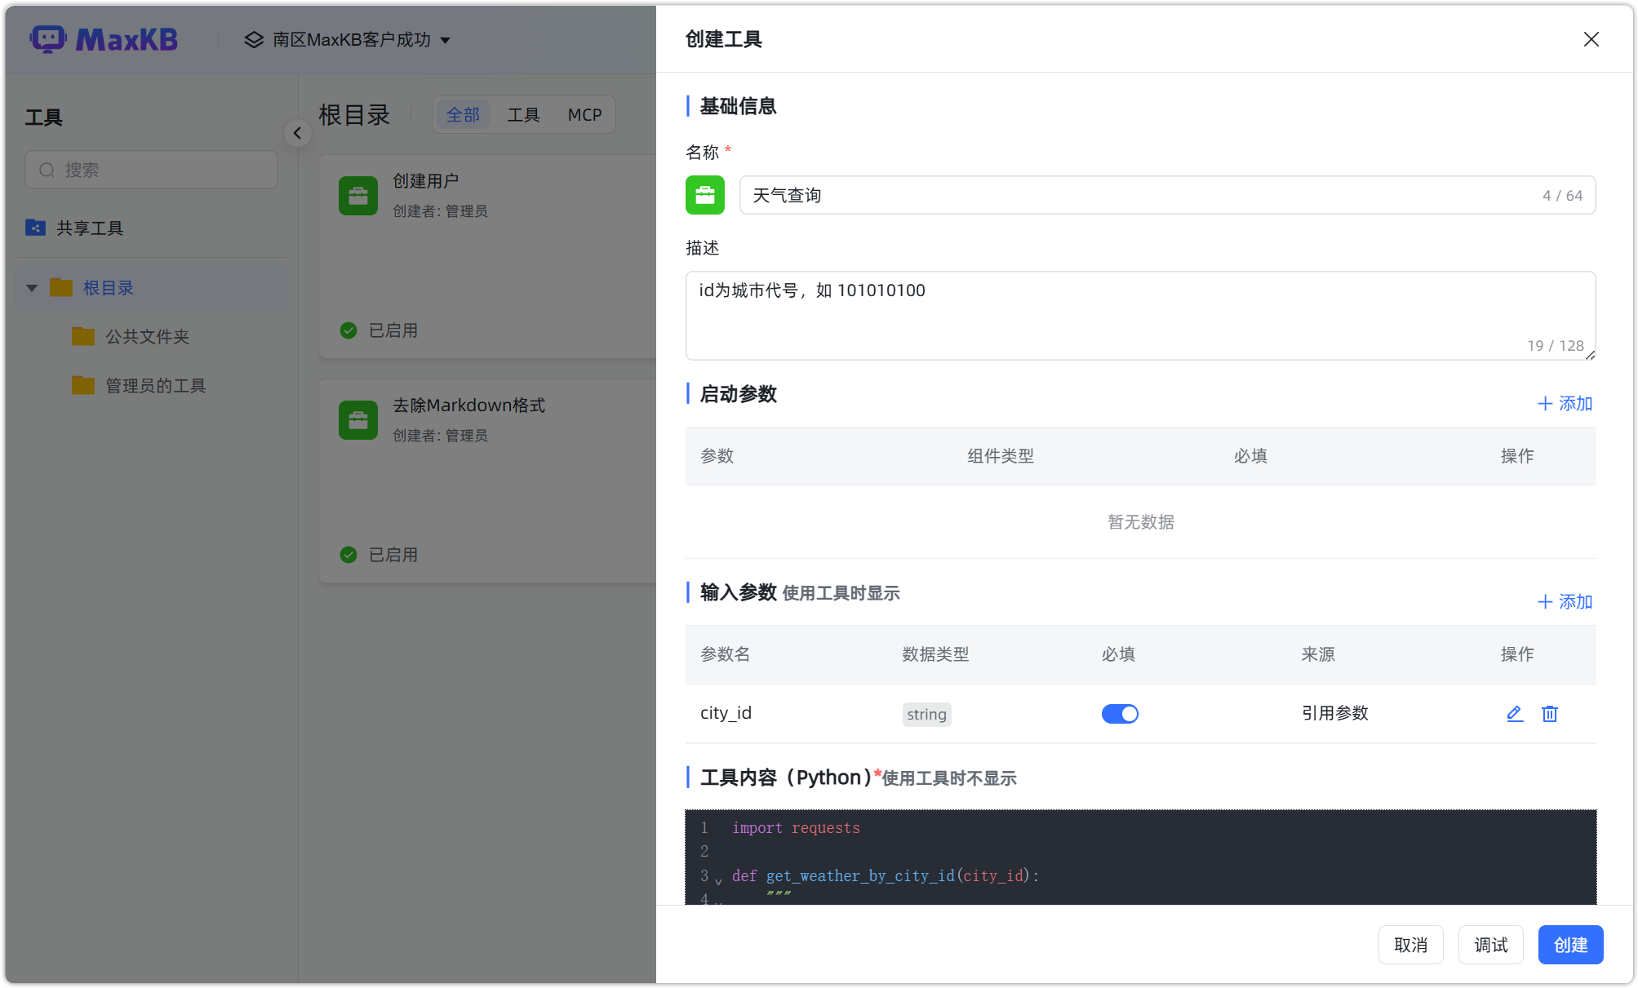Click the tool icon on the 去除Markdown格式 card
Screen dimensions: 1638x988
click(357, 419)
